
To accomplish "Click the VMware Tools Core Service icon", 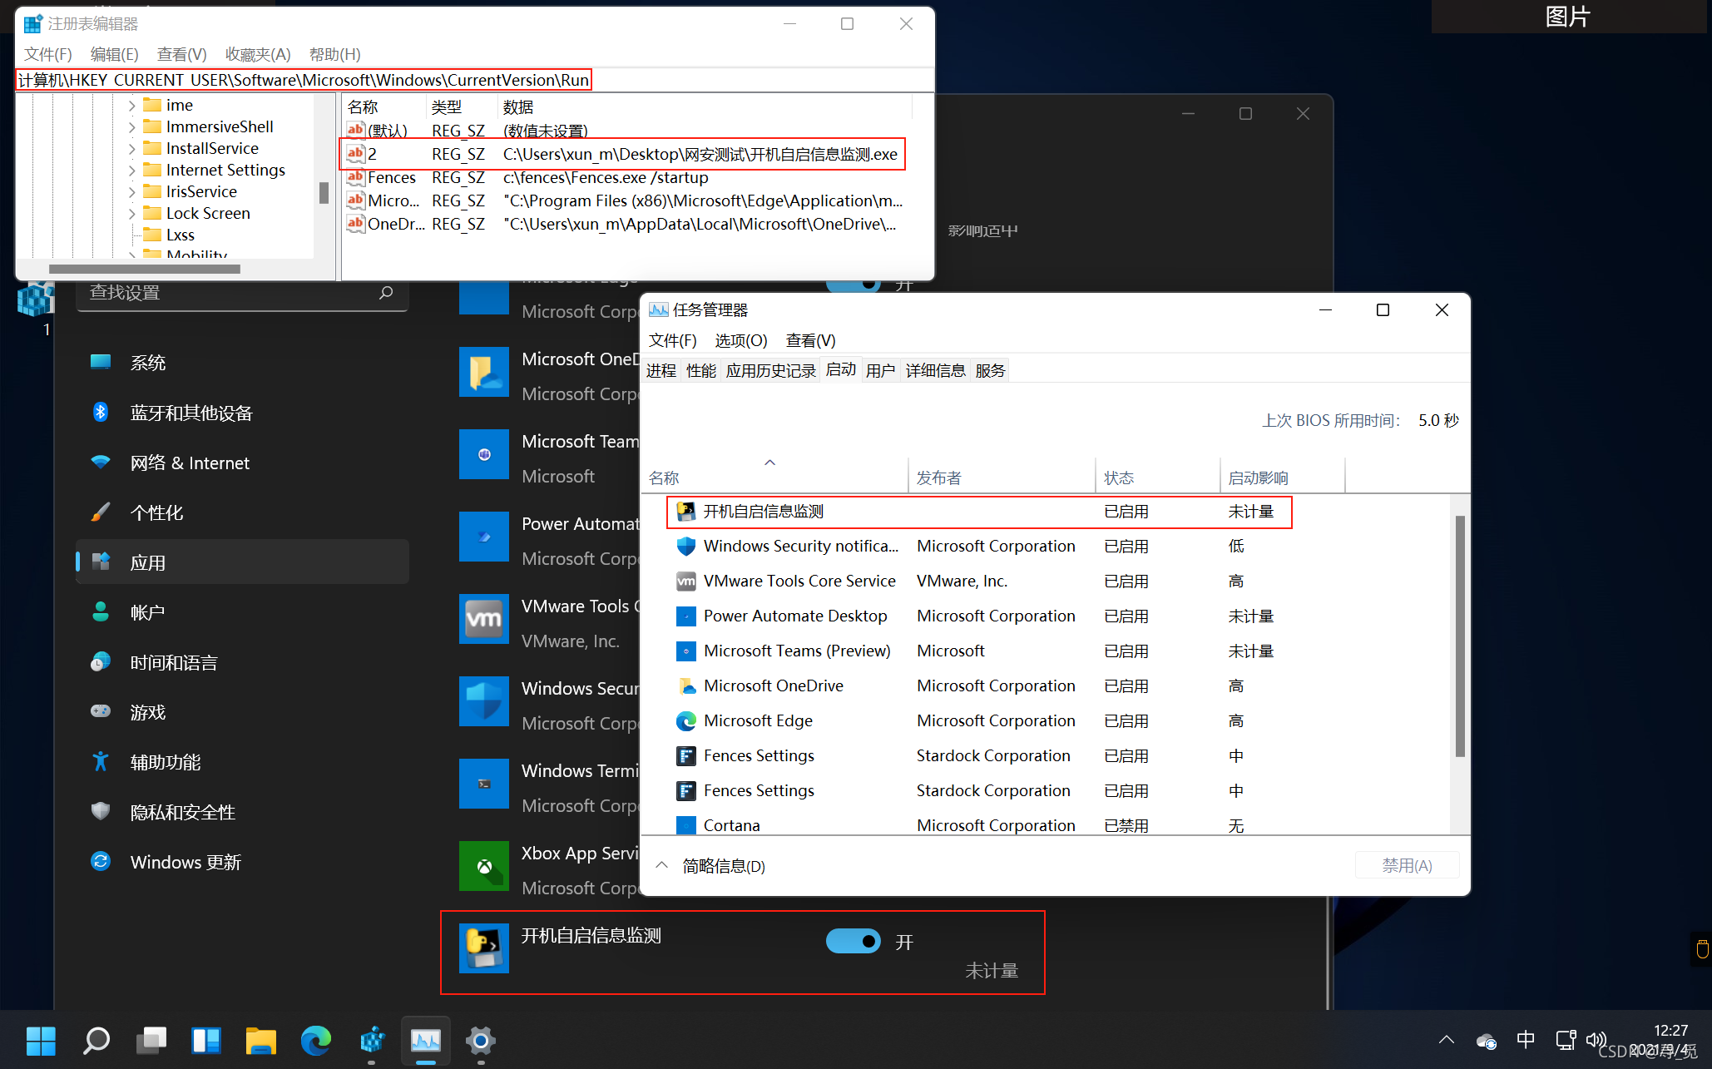I will pyautogui.click(x=685, y=582).
